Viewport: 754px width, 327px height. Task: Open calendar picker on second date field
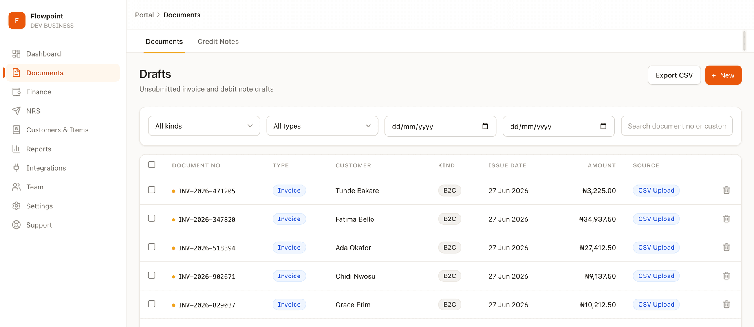pyautogui.click(x=603, y=126)
